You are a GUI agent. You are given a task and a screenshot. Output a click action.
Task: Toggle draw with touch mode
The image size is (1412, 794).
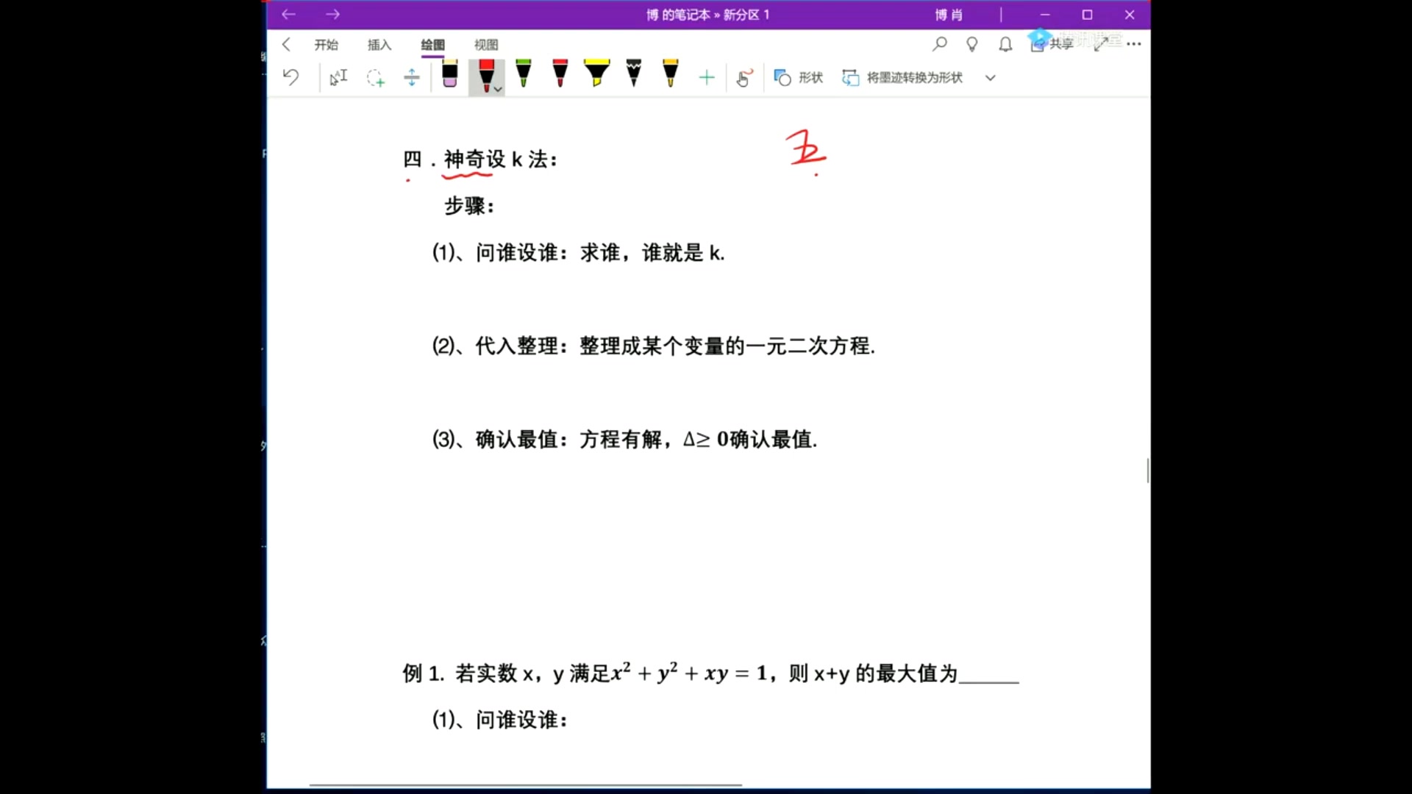pos(744,77)
